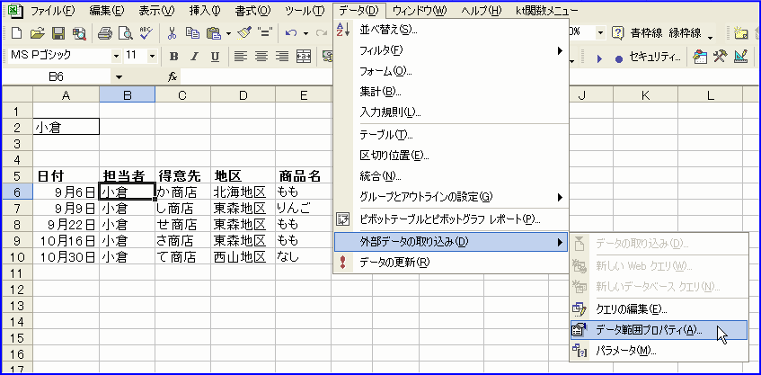Image resolution: width=761 pixels, height=375 pixels.
Task: Cut selection with scissors icon
Action: pos(173,32)
